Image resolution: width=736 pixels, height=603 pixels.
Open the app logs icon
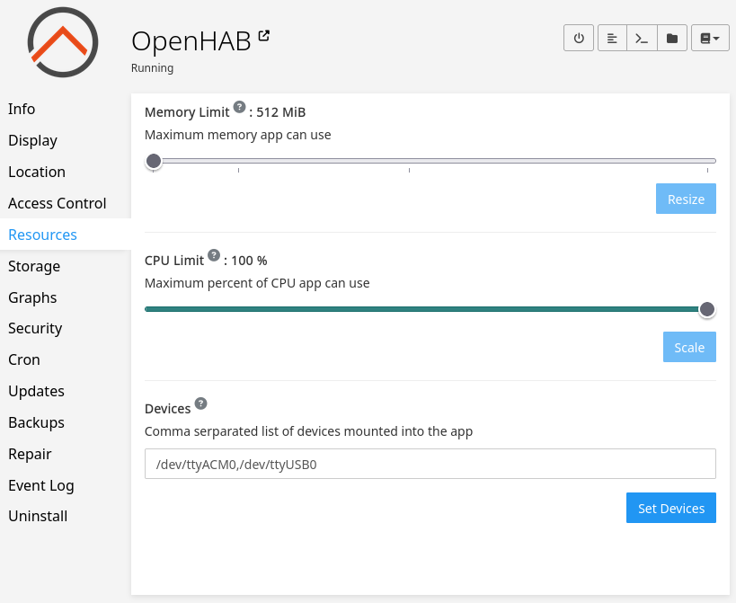[612, 39]
